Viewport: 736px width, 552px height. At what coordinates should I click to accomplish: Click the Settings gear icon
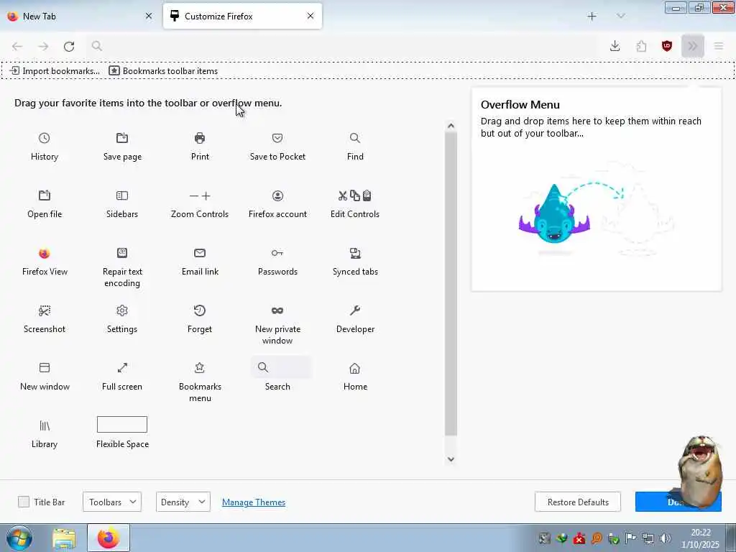click(x=122, y=310)
